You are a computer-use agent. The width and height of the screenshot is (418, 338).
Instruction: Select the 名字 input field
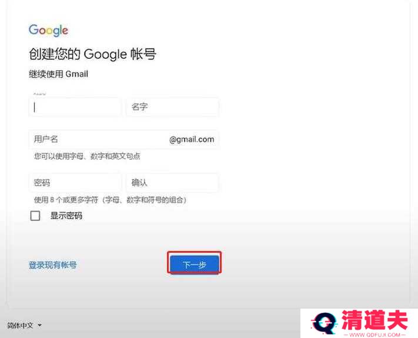pos(172,107)
